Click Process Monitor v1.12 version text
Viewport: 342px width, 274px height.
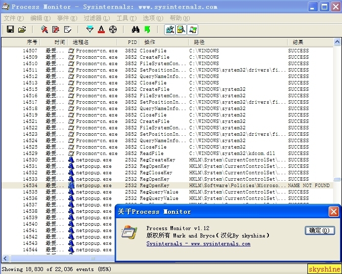178,228
